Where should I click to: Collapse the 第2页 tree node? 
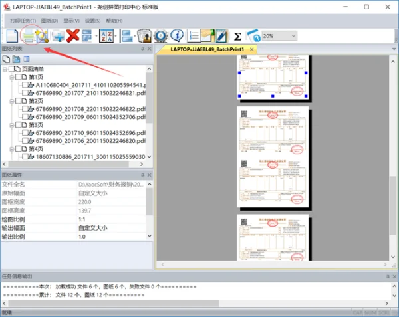click(11, 101)
